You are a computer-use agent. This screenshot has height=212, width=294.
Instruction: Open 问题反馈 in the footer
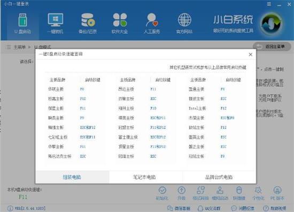point(243,208)
